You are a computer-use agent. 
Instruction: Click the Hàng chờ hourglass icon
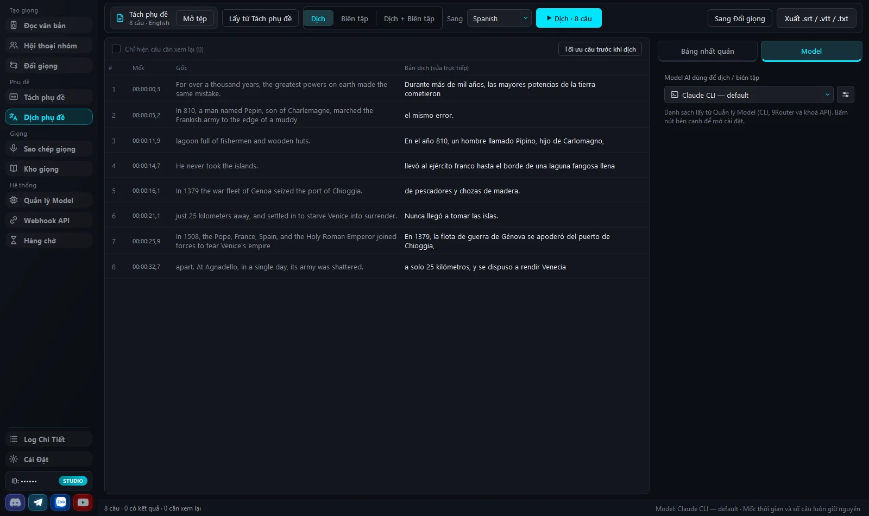point(14,240)
